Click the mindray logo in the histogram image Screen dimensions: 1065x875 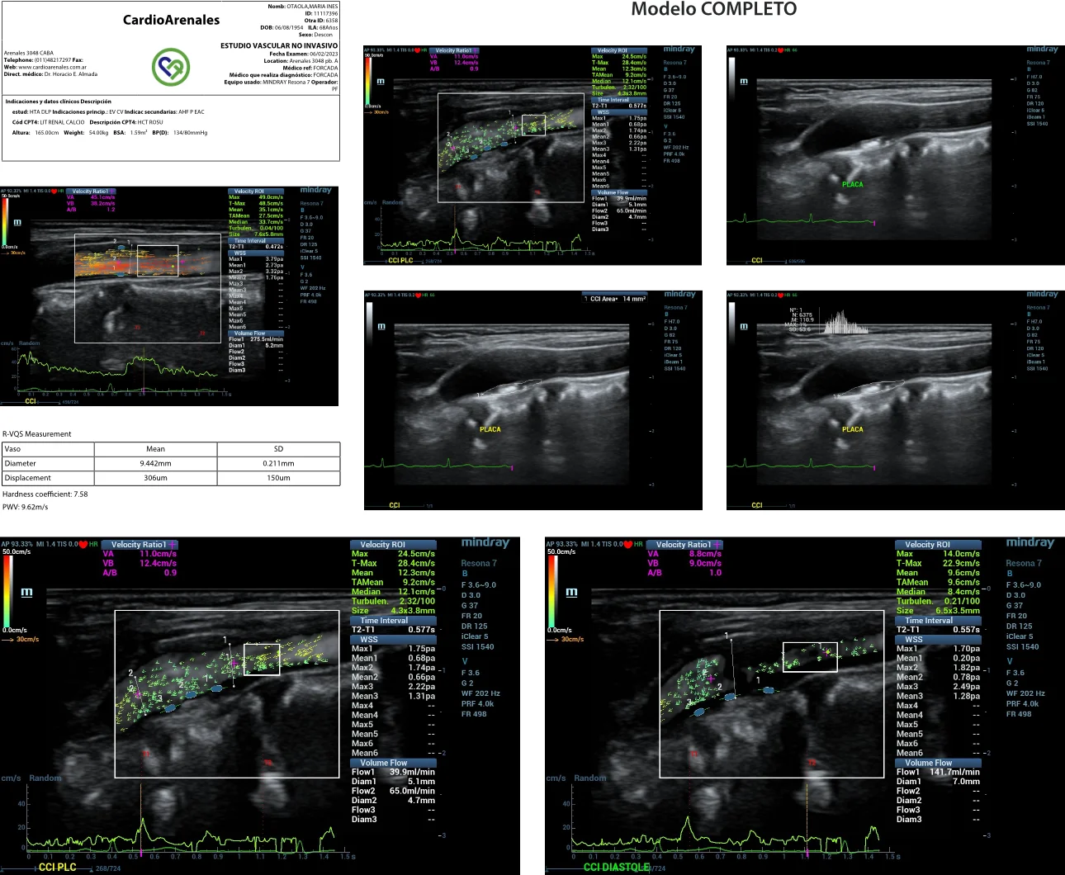[1042, 294]
